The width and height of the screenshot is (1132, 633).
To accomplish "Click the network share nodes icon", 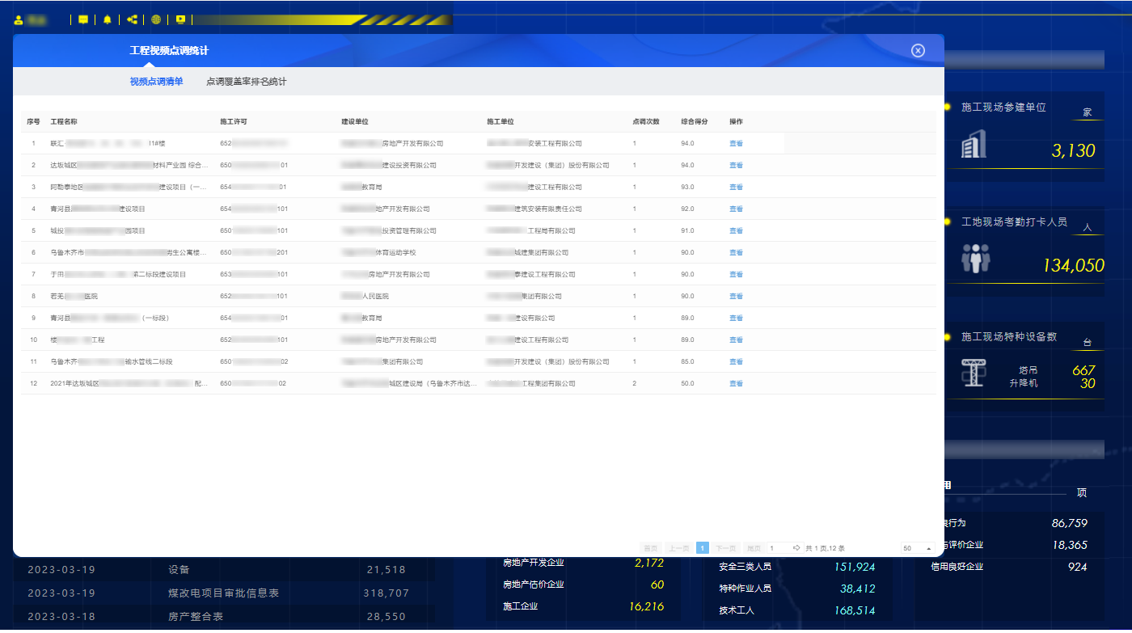I will (x=132, y=20).
